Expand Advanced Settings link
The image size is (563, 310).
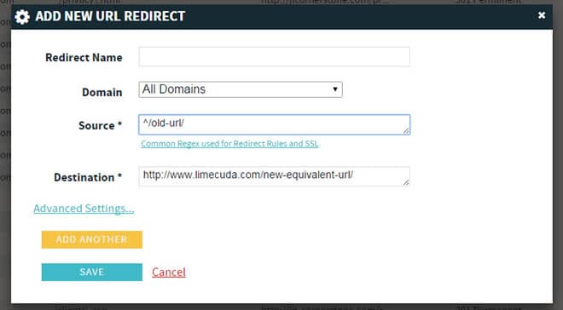point(84,209)
